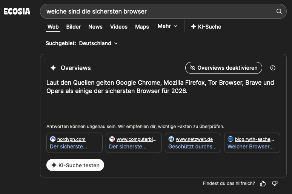
Task: Click the search magnifier icon
Action: click(279, 11)
